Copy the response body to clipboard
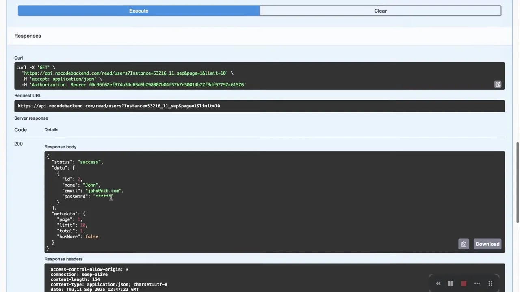Screen dimensions: 520x292 coord(464,244)
